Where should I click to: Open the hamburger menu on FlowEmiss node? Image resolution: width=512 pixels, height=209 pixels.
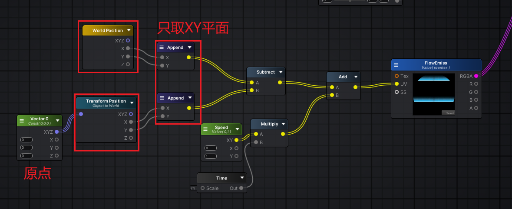click(396, 65)
